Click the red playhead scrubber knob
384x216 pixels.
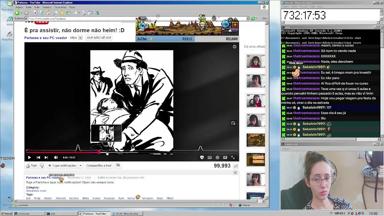99,152
